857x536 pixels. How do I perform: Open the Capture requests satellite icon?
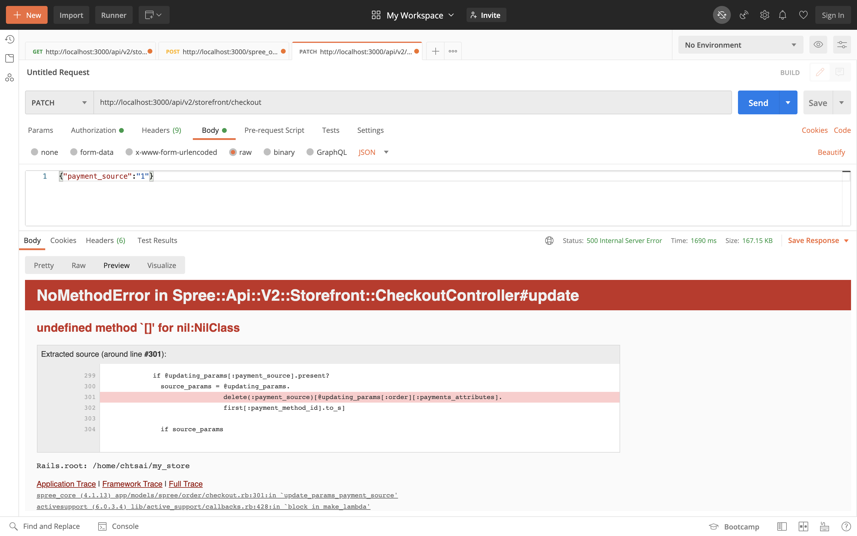[x=743, y=15]
